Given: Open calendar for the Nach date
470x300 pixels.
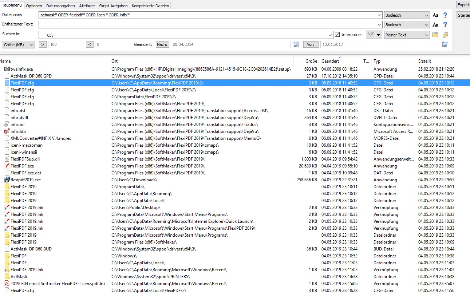Looking at the screenshot, I should point(296,44).
